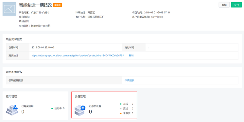Click the green 在线 status dot
This screenshot has height=122, width=244.
[x=121, y=104]
